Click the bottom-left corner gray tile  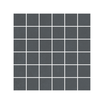[x=20, y=84]
